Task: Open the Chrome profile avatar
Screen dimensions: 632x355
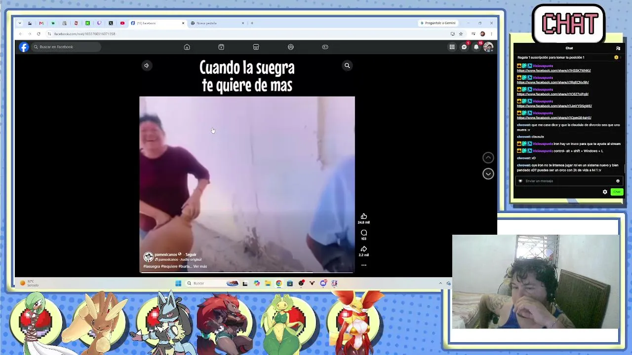Action: (x=482, y=34)
